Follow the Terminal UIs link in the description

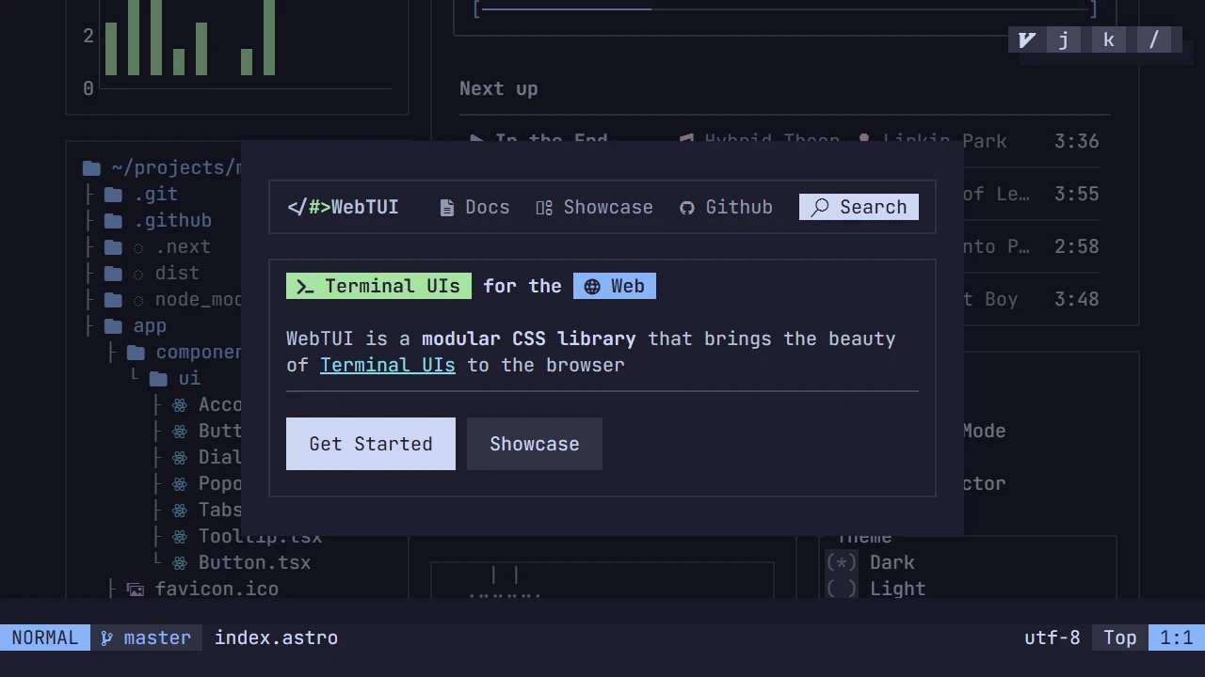[x=387, y=365]
